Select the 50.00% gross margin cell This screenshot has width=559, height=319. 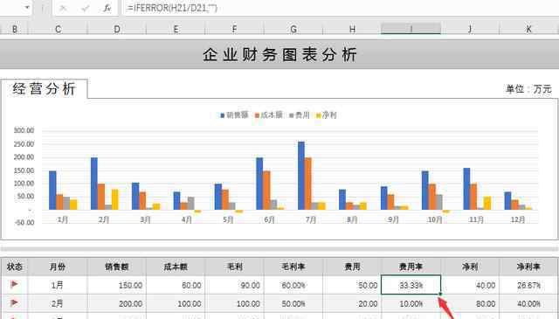(293, 303)
